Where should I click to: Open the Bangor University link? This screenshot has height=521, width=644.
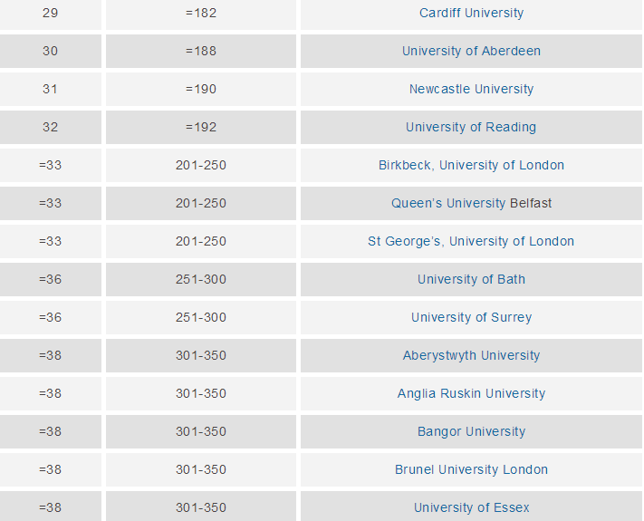pyautogui.click(x=471, y=432)
